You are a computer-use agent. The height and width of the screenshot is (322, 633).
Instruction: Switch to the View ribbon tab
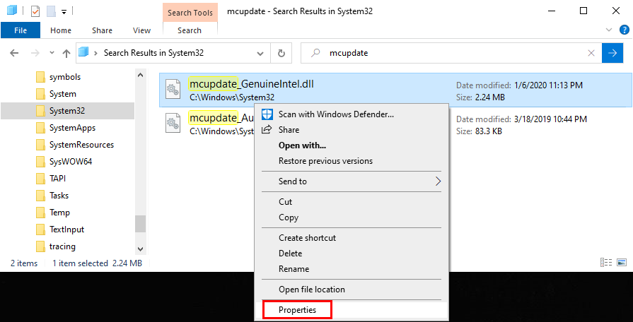pyautogui.click(x=141, y=30)
